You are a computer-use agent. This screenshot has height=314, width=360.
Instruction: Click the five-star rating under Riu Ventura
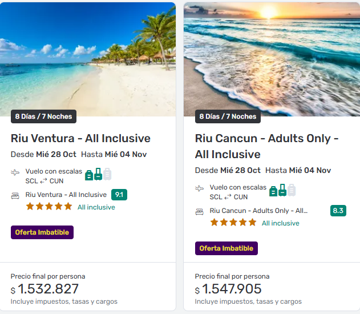49,207
